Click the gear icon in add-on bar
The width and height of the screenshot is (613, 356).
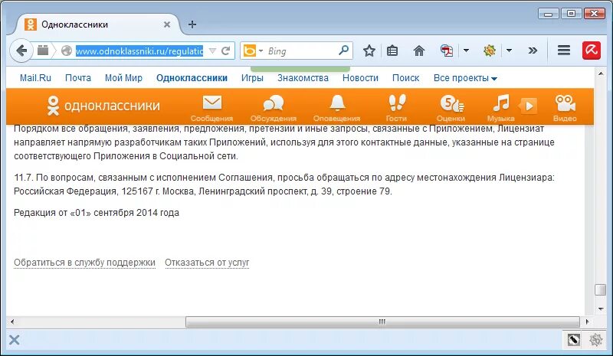click(x=596, y=340)
